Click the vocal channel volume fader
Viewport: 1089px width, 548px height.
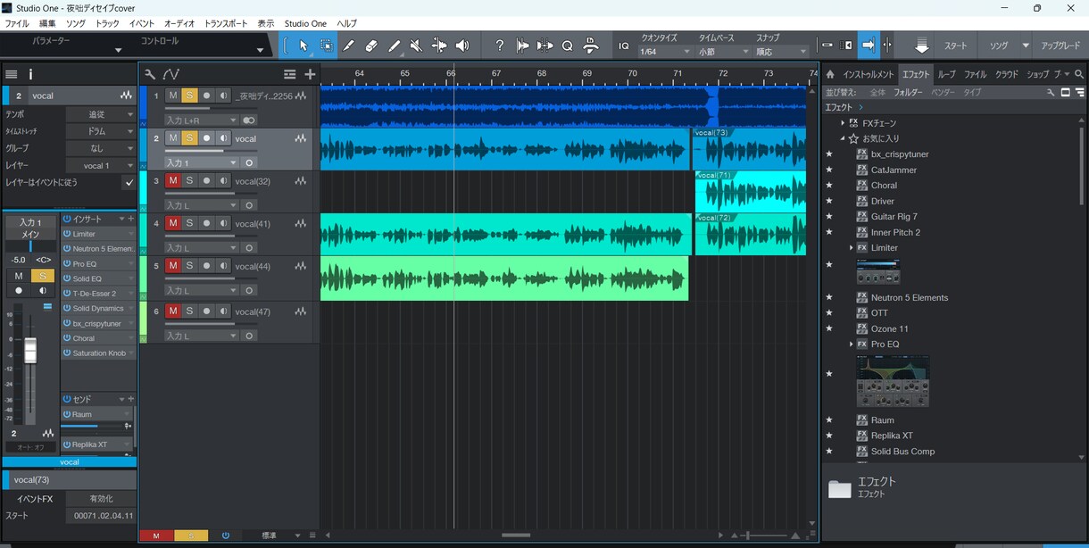(x=30, y=351)
